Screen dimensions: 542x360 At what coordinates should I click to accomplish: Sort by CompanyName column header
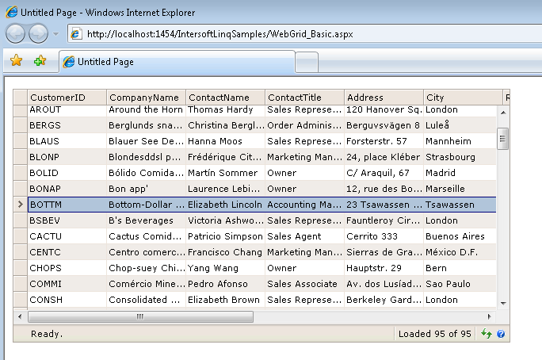coord(147,98)
